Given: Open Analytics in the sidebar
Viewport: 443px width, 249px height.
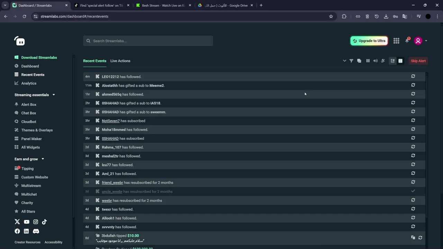Looking at the screenshot, I should (29, 83).
